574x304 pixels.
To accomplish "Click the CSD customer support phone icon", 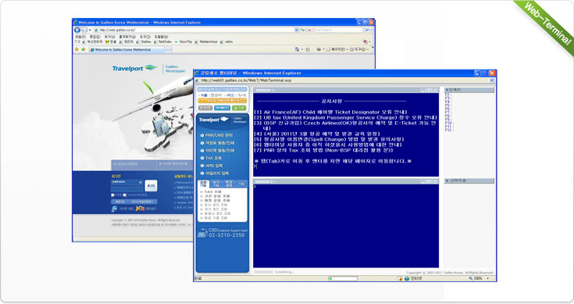I will click(202, 233).
